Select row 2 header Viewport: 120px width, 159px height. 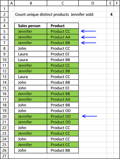4,14
